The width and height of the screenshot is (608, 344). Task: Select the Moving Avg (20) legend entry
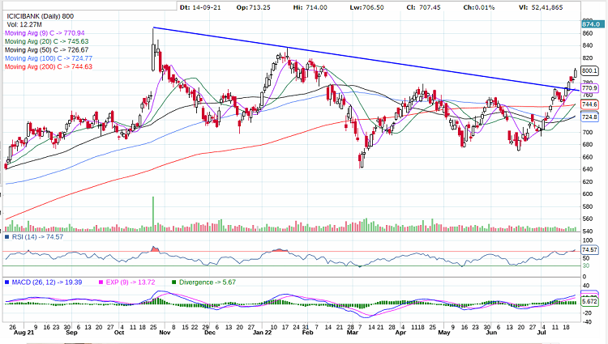(x=46, y=41)
